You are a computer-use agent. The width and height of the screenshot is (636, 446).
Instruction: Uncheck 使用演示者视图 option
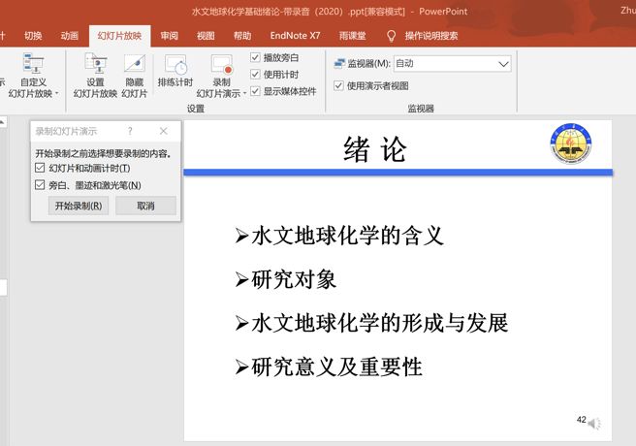tap(338, 85)
